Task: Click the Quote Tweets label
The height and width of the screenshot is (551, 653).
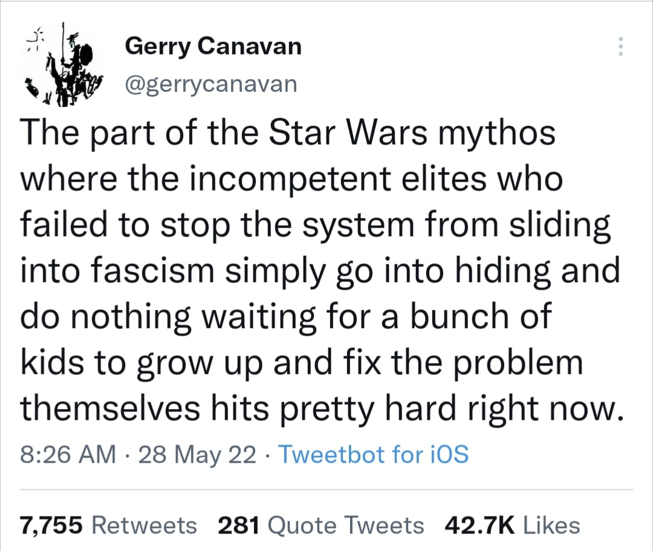Action: [347, 525]
